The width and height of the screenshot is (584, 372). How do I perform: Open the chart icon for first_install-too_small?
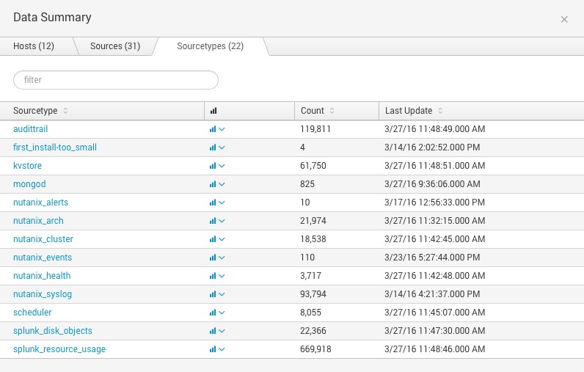[x=213, y=147]
